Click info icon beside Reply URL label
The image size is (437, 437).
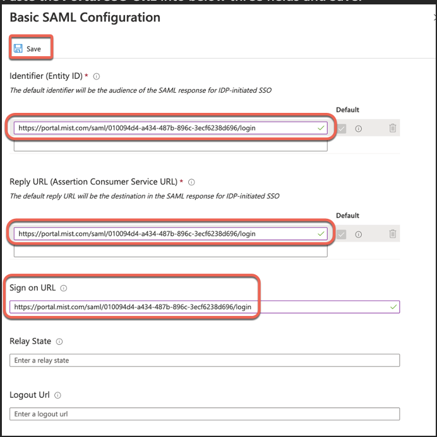191,182
